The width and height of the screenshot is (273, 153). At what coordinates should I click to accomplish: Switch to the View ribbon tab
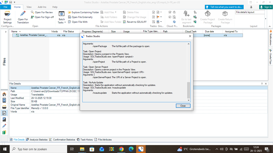29,7
